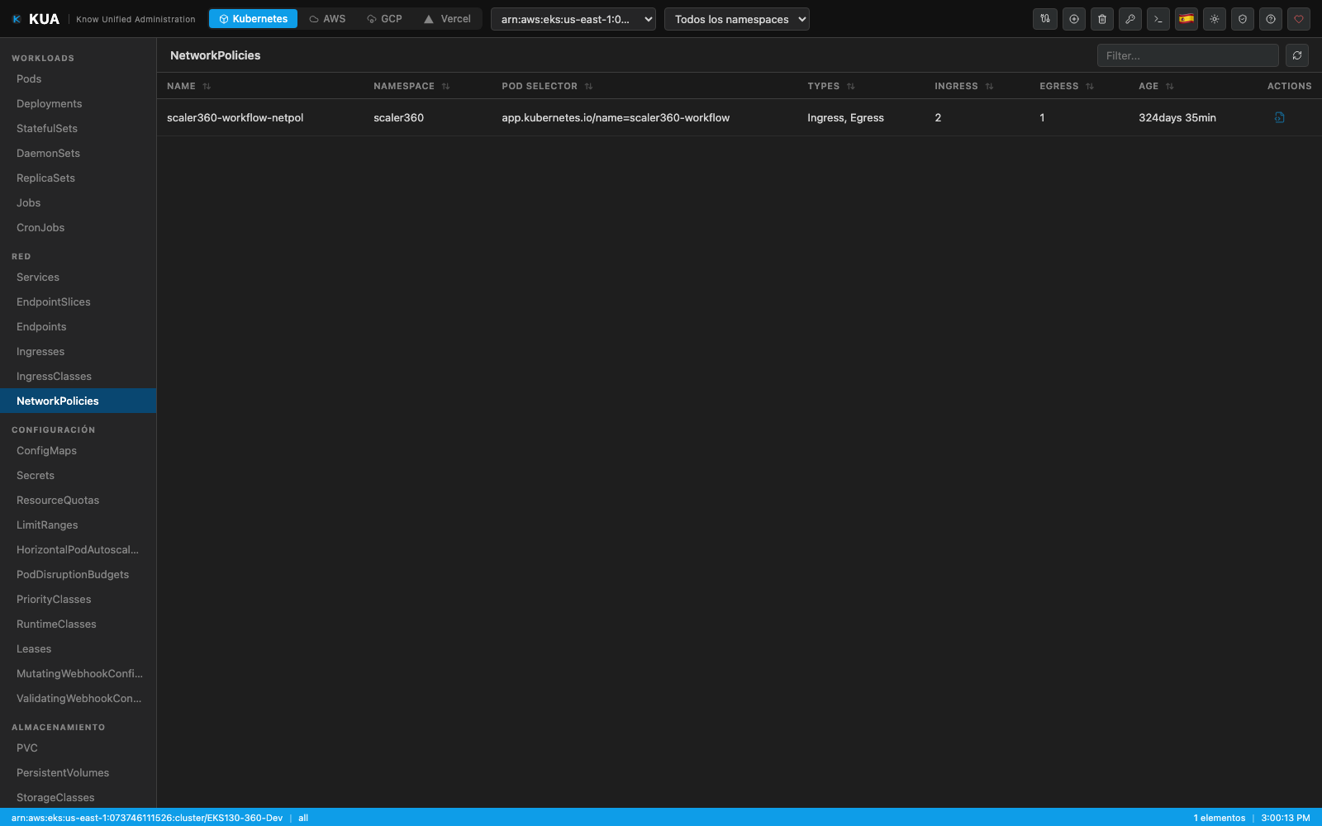The height and width of the screenshot is (826, 1322).
Task: Click the scaler360 namespace cell
Action: (398, 118)
